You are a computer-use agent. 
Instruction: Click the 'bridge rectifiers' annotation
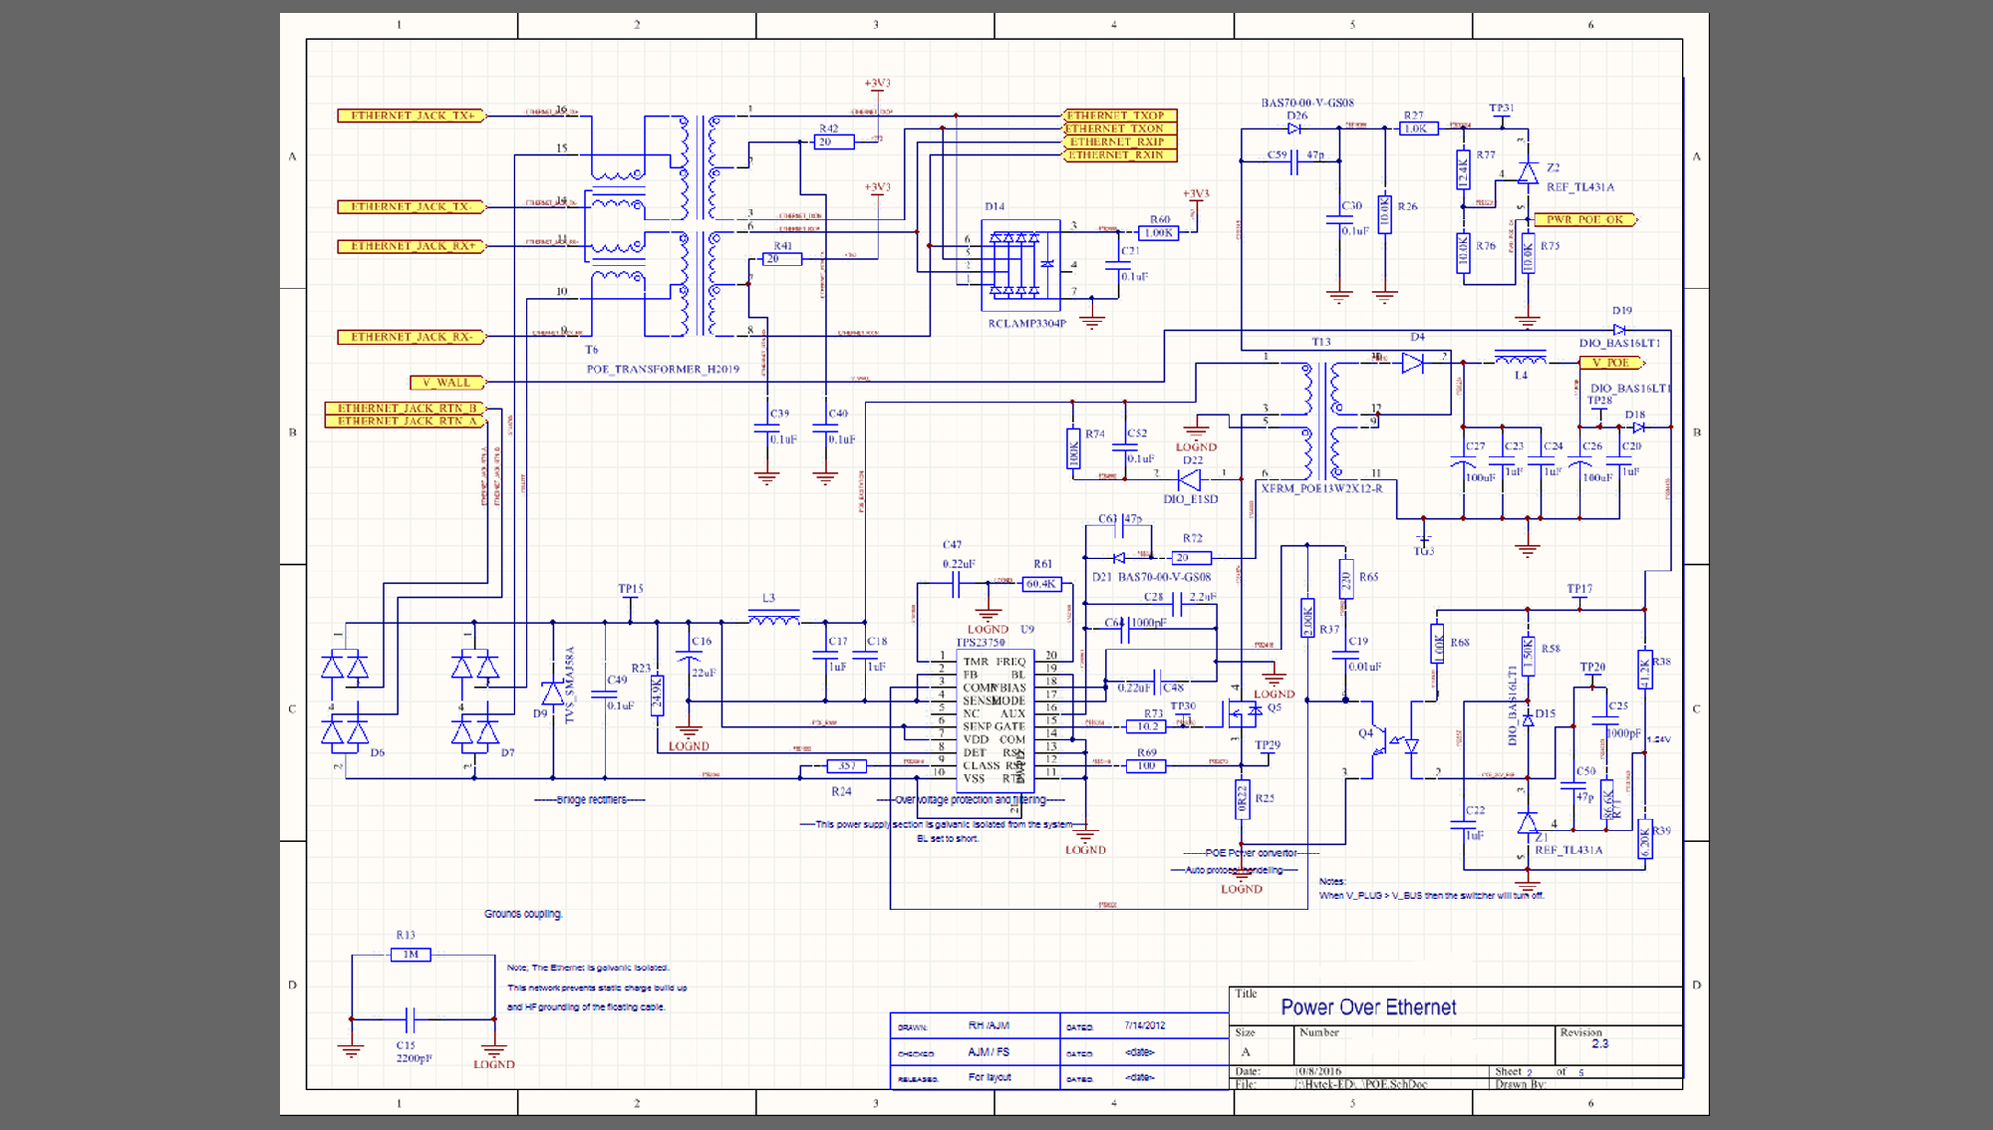pyautogui.click(x=592, y=800)
